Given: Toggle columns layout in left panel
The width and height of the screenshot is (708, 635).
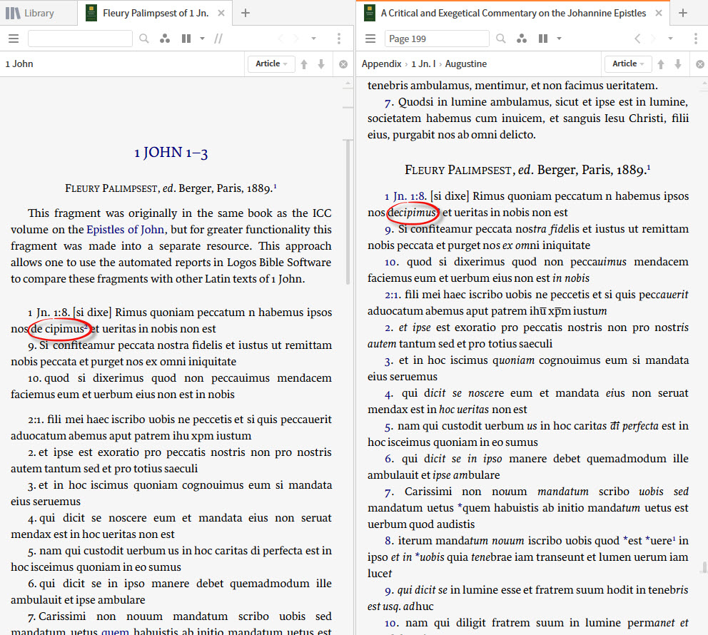Looking at the screenshot, I should pyautogui.click(x=186, y=39).
